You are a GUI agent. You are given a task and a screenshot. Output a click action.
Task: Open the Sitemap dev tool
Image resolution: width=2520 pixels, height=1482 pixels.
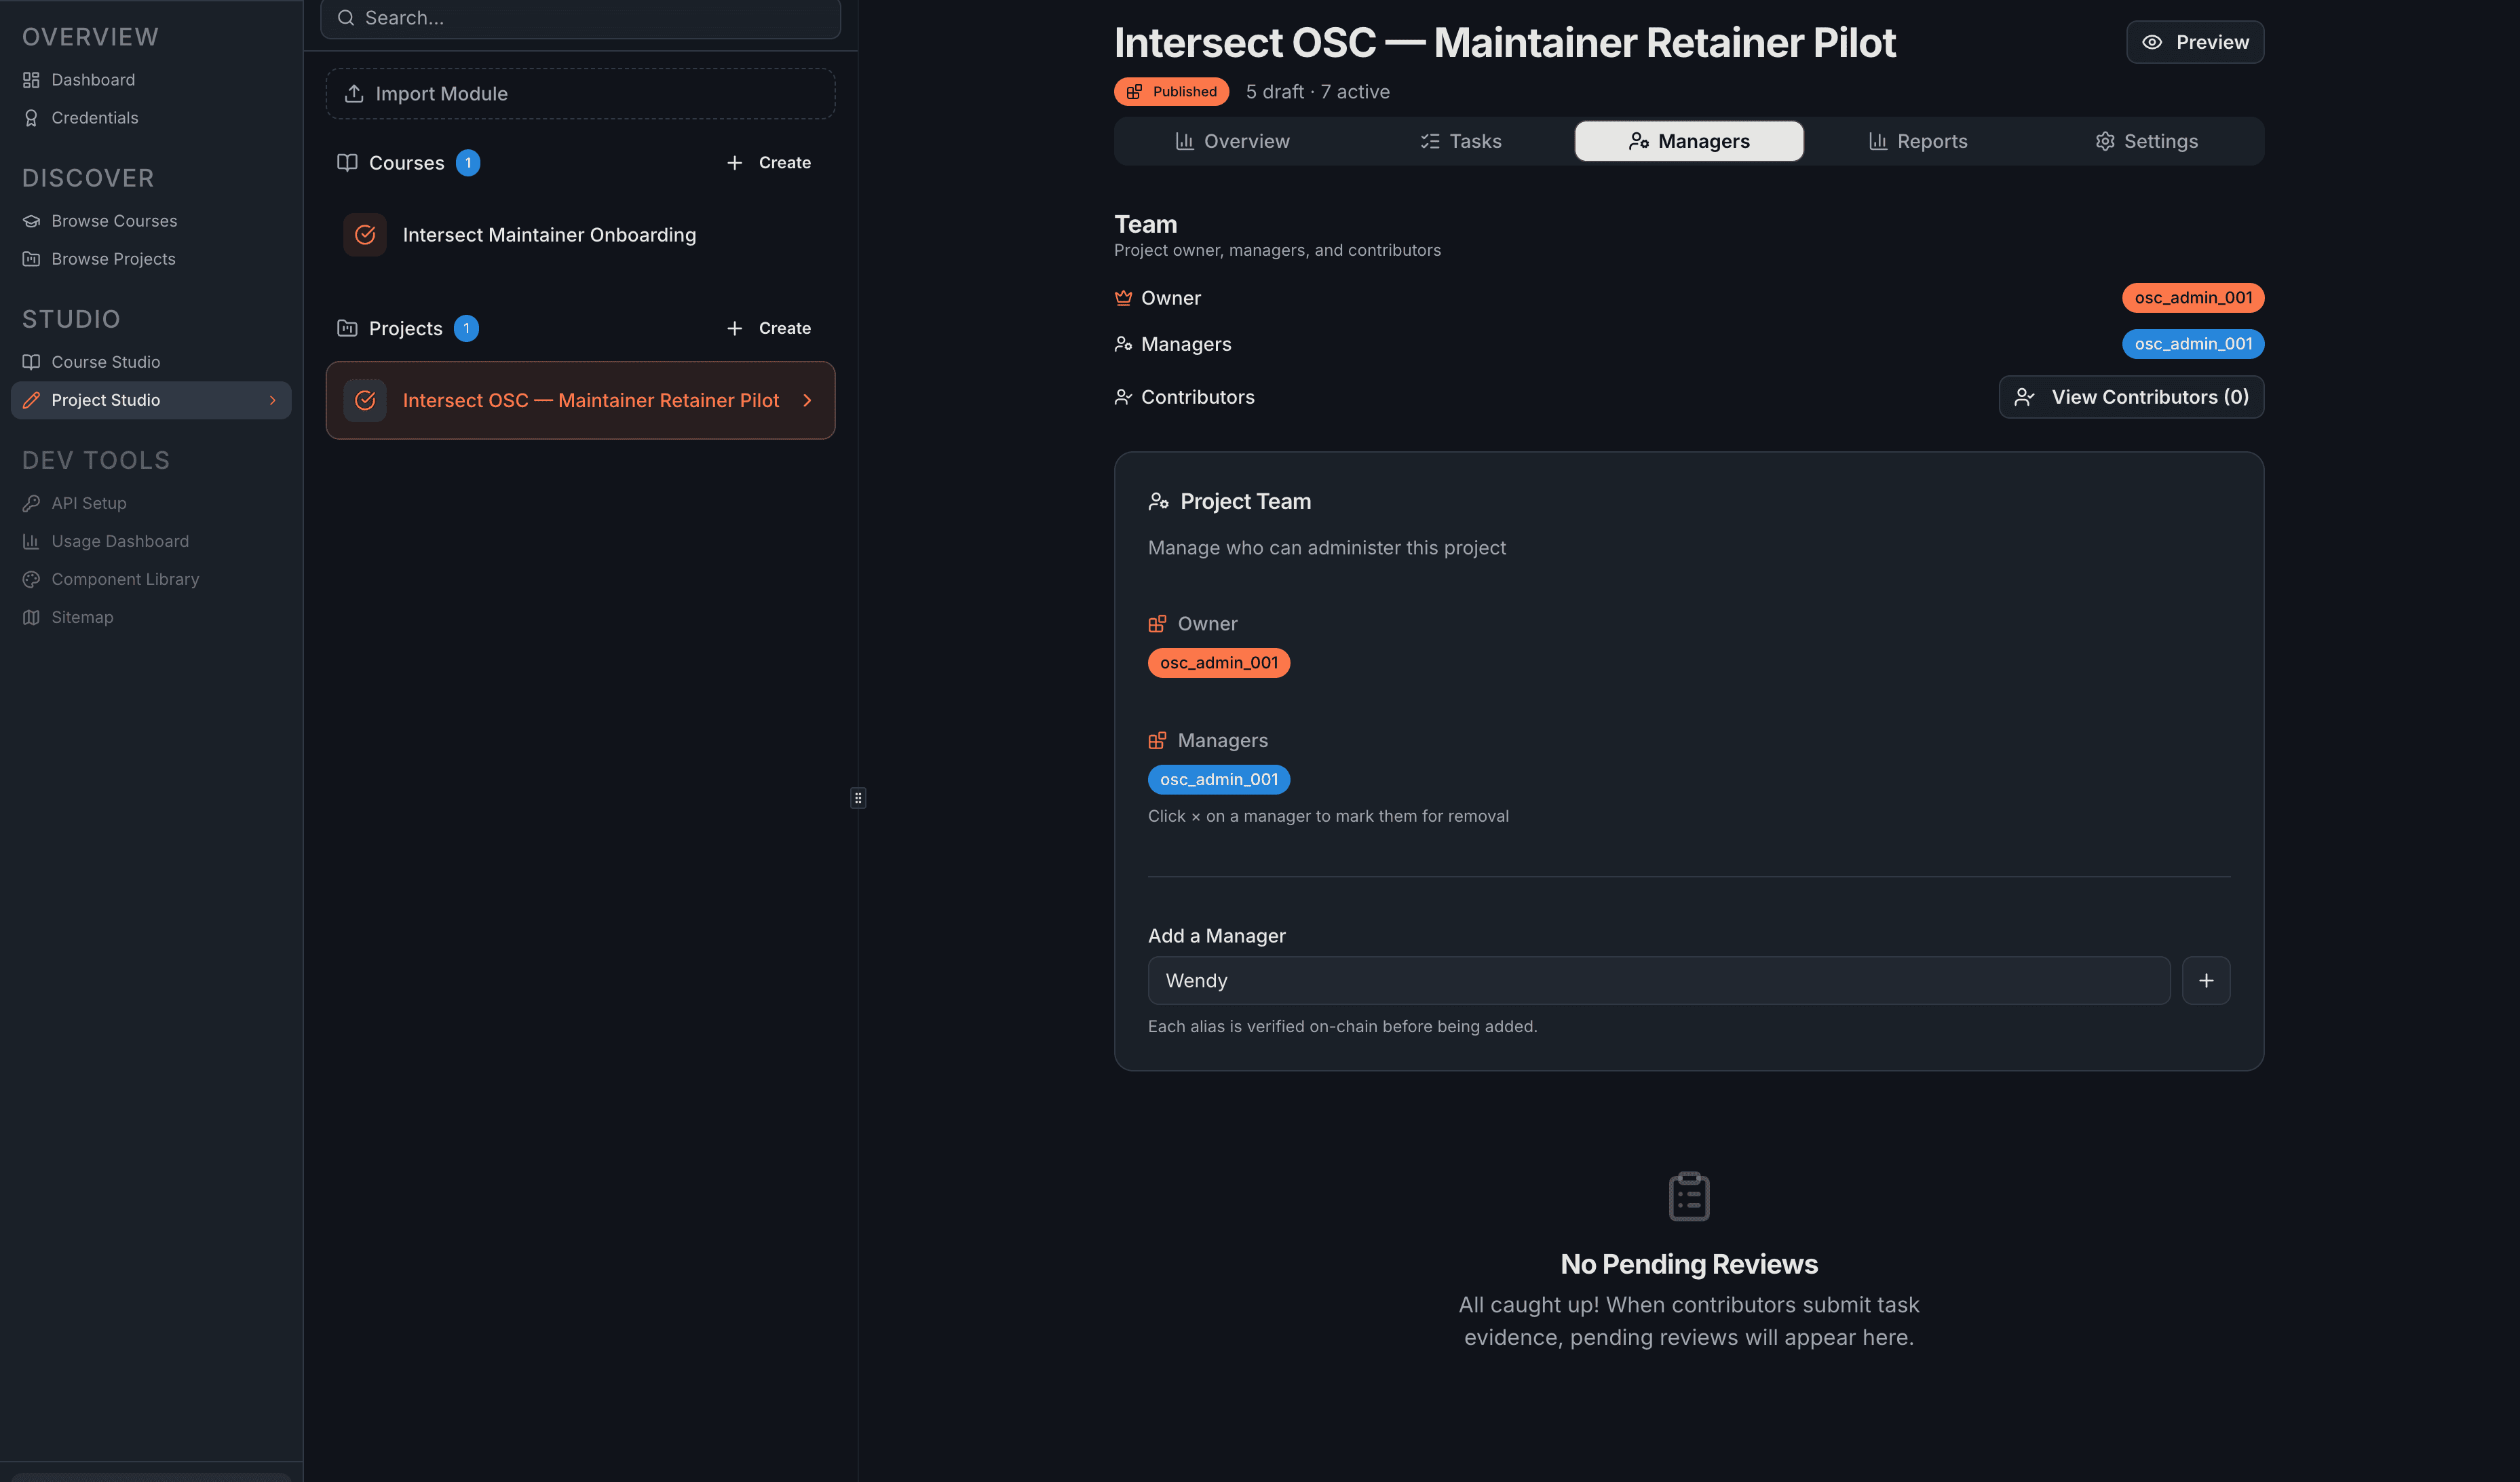click(x=81, y=616)
